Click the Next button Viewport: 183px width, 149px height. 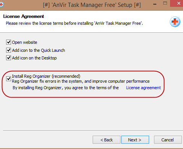[x=135, y=140]
